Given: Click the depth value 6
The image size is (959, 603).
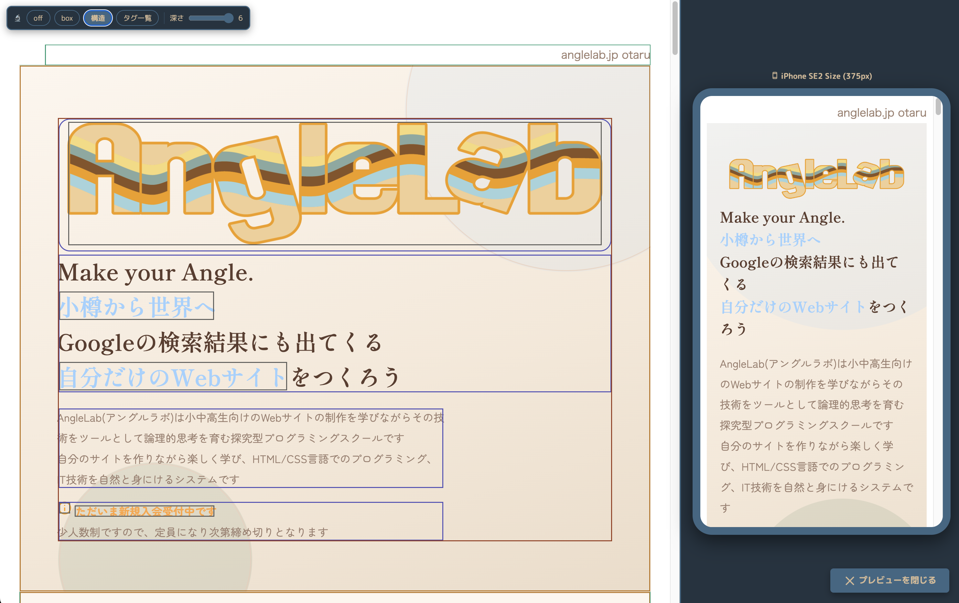Looking at the screenshot, I should tap(241, 18).
